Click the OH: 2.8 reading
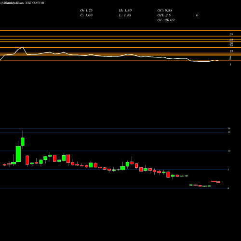The image size is (241, 241). pyautogui.click(x=164, y=15)
